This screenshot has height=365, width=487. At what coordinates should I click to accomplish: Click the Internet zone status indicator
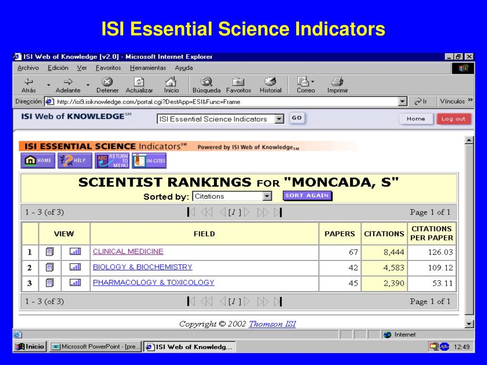pos(399,335)
